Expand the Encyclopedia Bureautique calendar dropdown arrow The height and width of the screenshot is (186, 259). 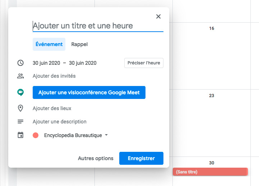[106, 135]
